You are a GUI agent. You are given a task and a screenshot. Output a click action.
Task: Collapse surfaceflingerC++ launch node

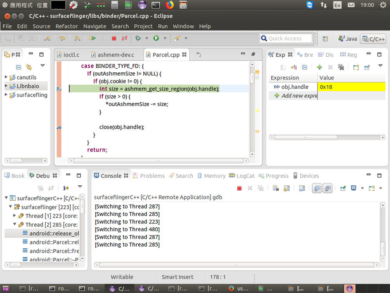tap(6, 198)
